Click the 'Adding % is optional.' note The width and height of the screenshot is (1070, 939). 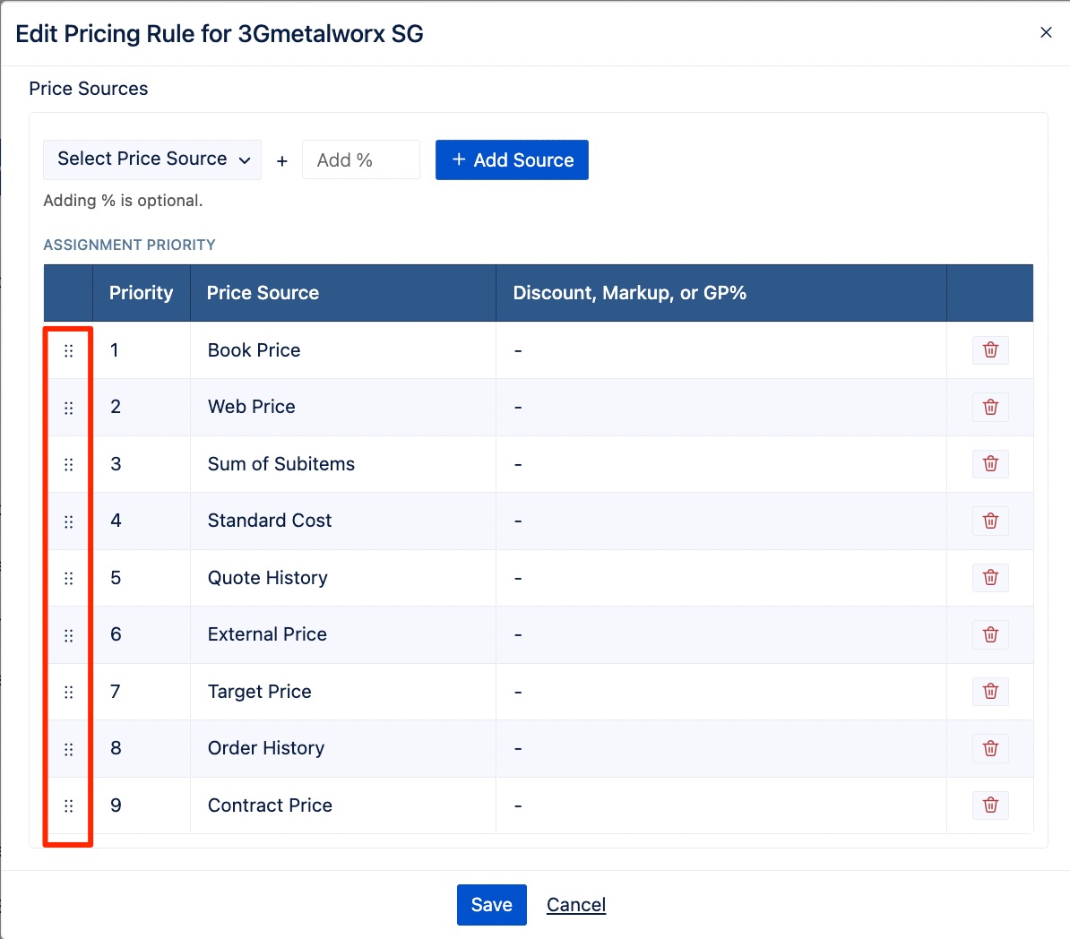(x=123, y=201)
